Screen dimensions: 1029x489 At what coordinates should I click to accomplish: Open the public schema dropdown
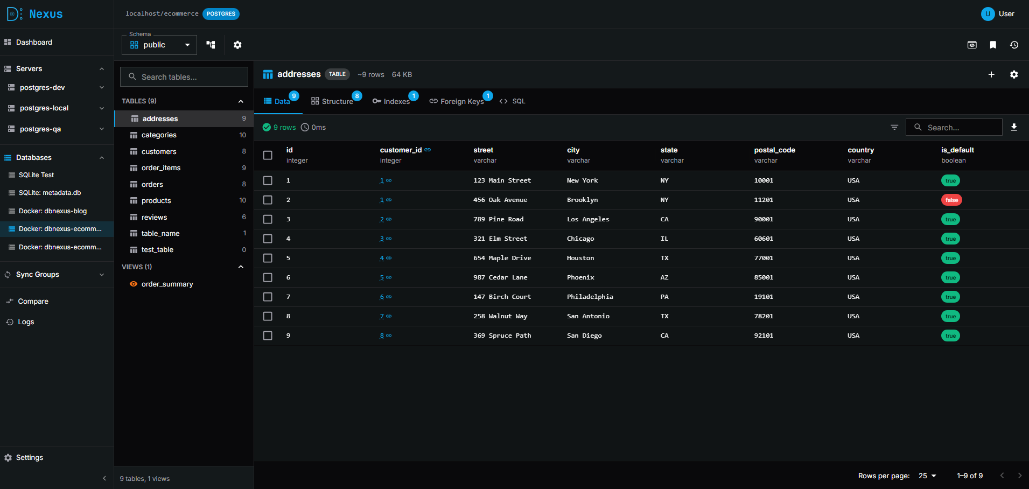159,45
